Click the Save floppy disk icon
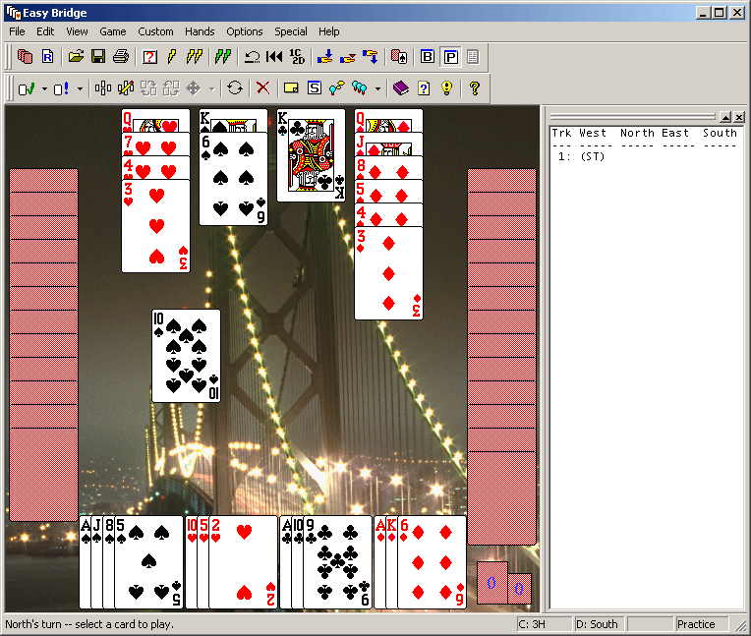The height and width of the screenshot is (636, 751). coord(98,57)
